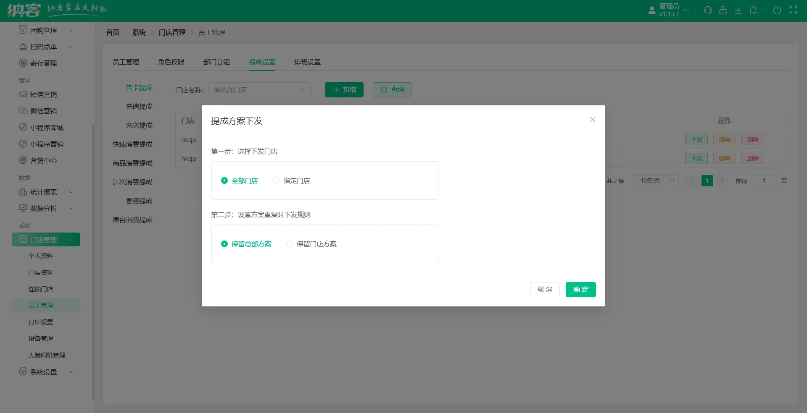Viewport: 807px width, 413px height.
Task: Expand the 团购管理 sidebar menu
Action: click(x=43, y=30)
